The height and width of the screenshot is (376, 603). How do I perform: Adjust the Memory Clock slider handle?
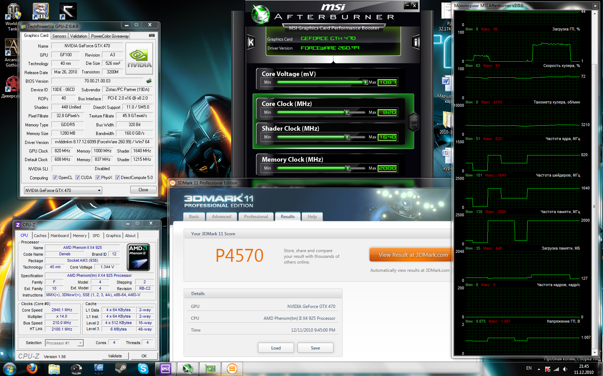tap(348, 168)
